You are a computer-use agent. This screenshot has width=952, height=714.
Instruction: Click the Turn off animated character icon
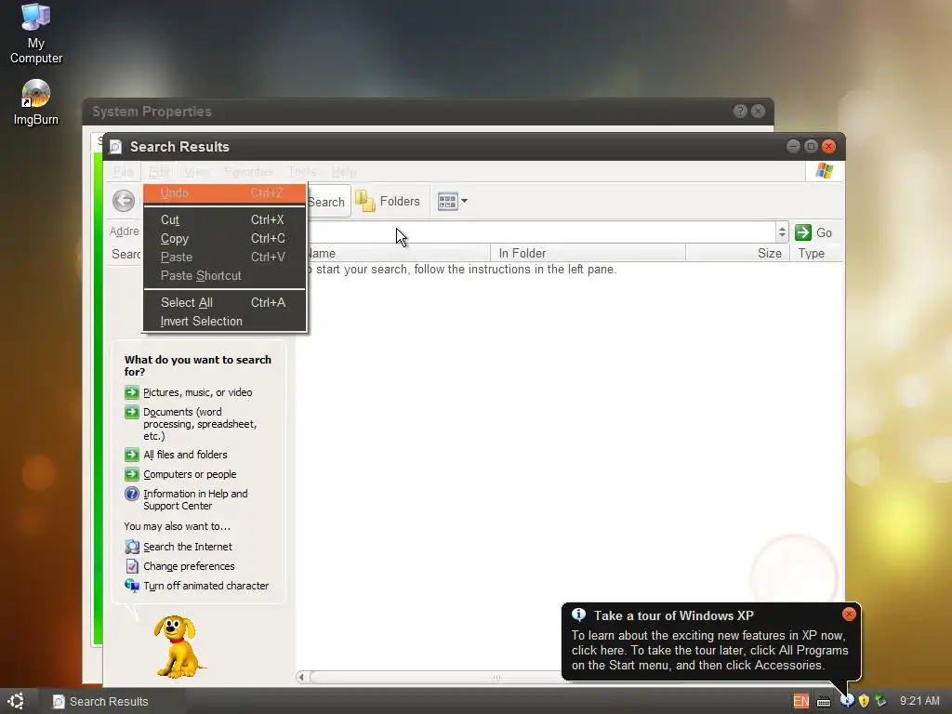click(x=132, y=586)
